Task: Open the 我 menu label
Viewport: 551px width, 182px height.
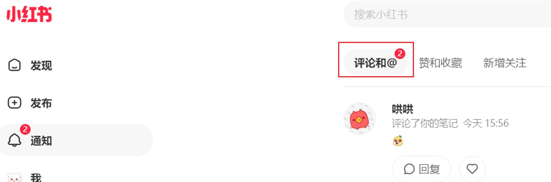Action: [36, 178]
